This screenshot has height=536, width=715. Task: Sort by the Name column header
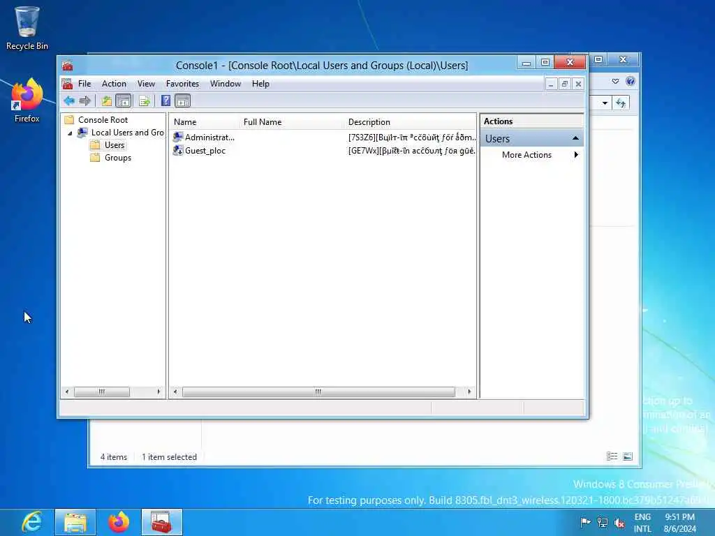coord(205,122)
